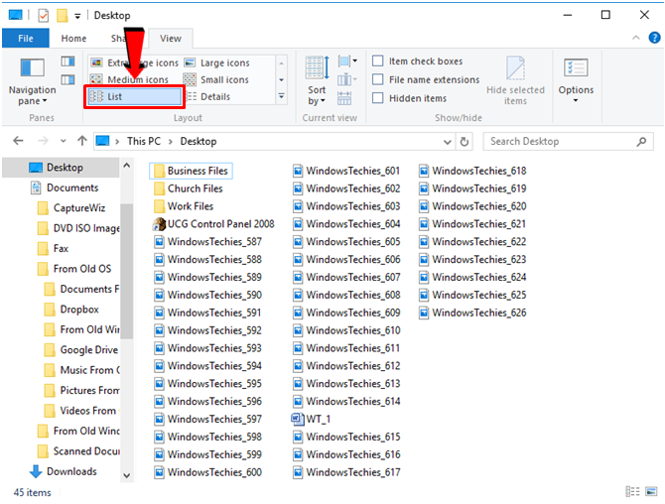Select the Work Files folder
Viewport: 665px width, 504px height.
click(184, 206)
